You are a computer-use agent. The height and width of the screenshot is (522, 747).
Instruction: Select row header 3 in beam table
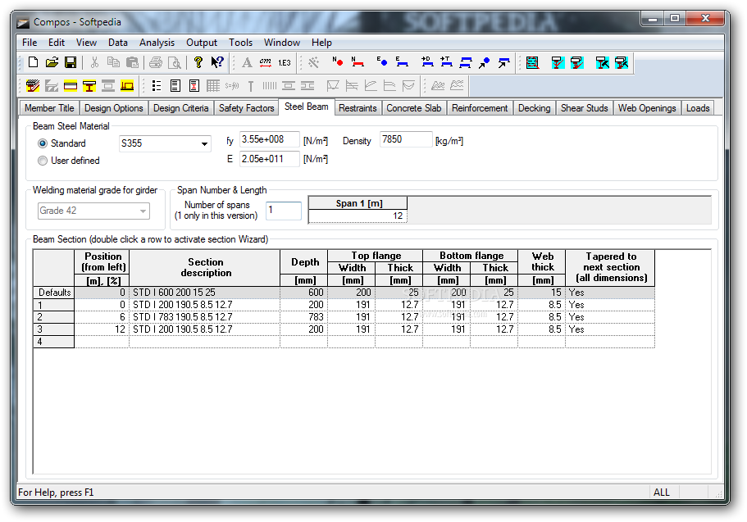click(x=54, y=329)
